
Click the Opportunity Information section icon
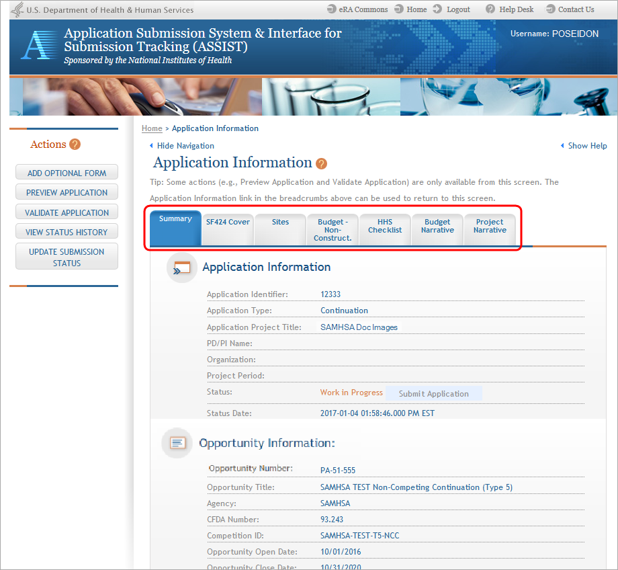177,443
